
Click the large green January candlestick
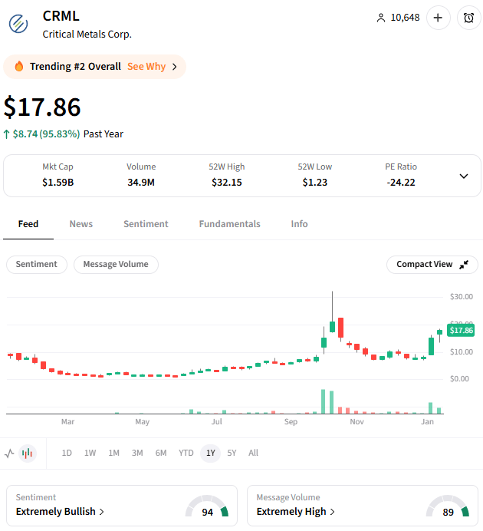pyautogui.click(x=431, y=346)
